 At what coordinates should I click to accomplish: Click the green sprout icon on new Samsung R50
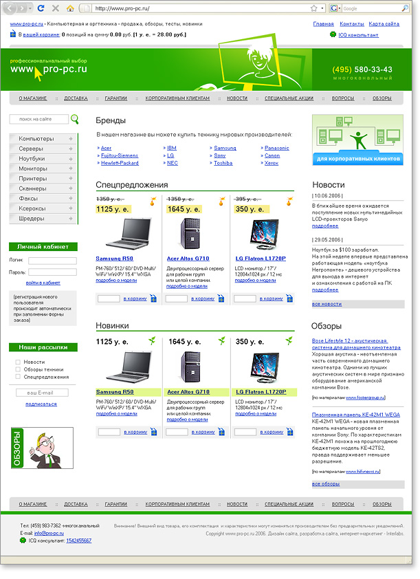[x=152, y=340]
